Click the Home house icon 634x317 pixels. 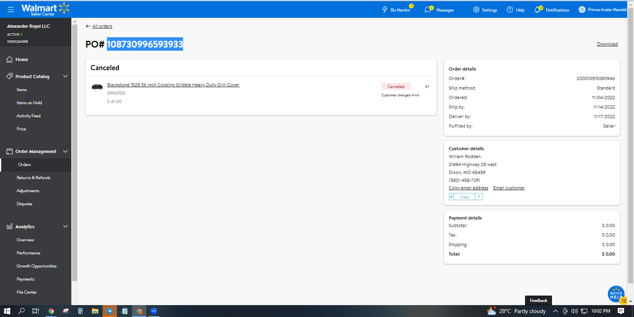tap(10, 59)
